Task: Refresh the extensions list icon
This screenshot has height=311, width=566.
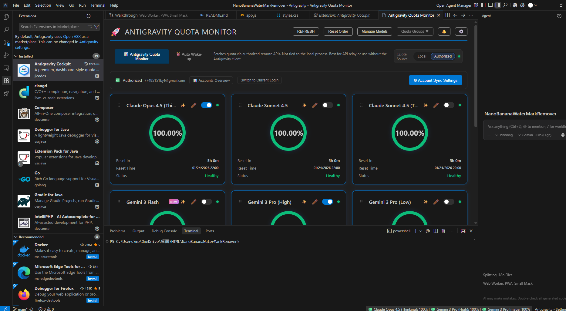Action: click(x=89, y=16)
